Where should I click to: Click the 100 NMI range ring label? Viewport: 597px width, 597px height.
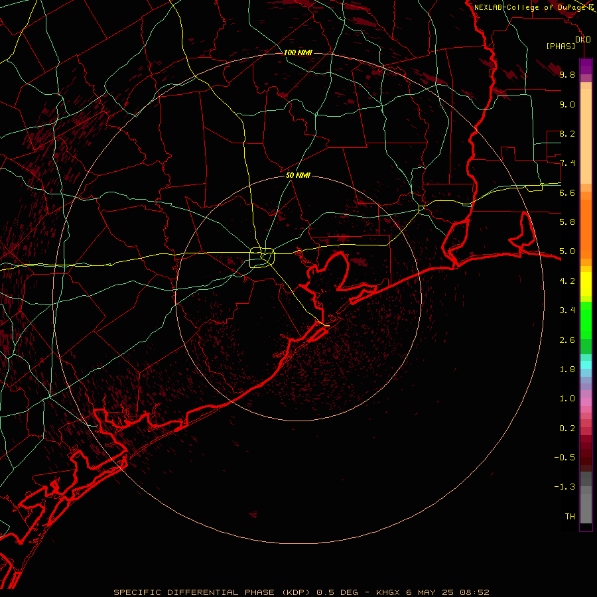tap(298, 52)
